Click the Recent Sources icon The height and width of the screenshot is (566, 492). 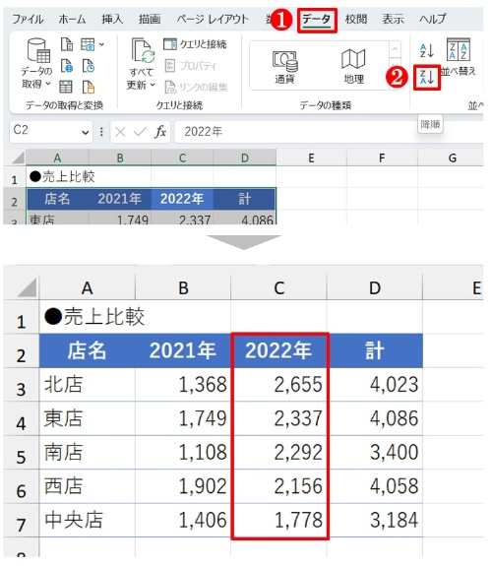click(89, 66)
